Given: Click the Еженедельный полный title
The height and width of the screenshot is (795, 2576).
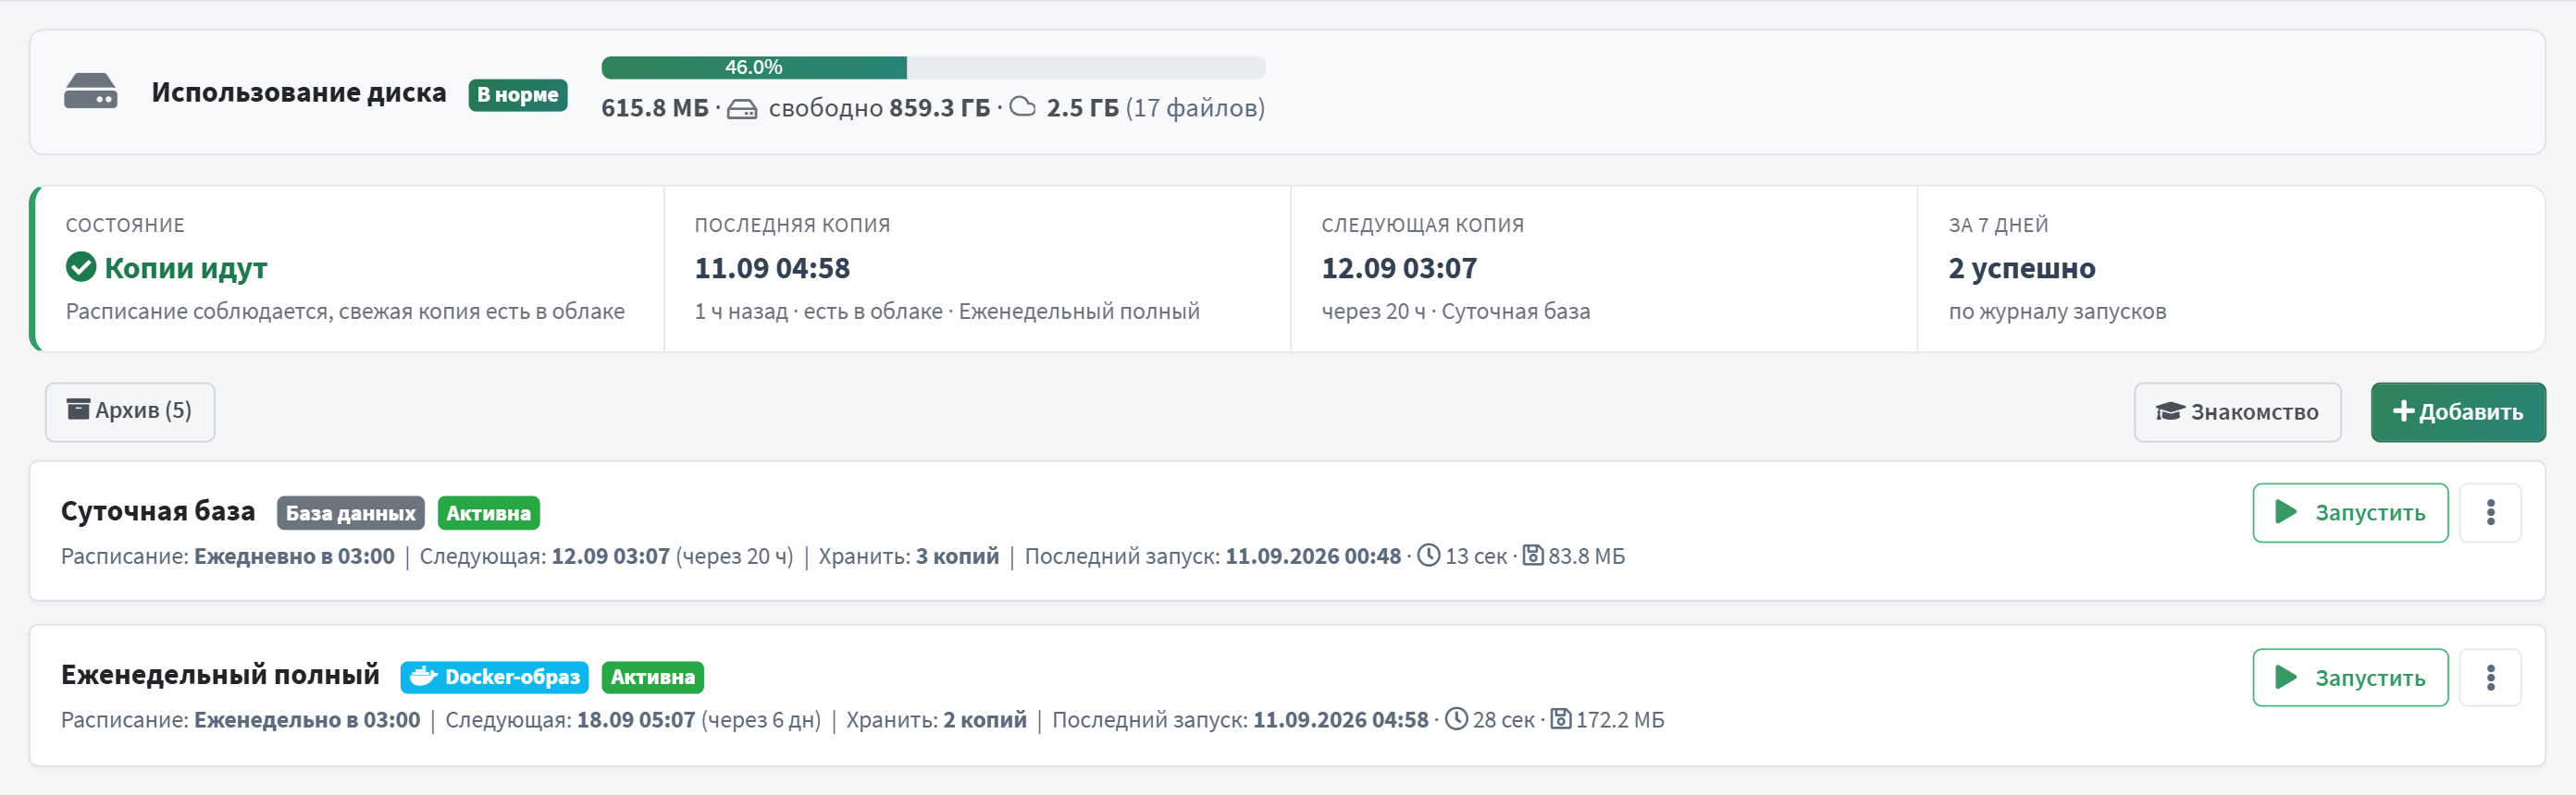Looking at the screenshot, I should [x=220, y=675].
